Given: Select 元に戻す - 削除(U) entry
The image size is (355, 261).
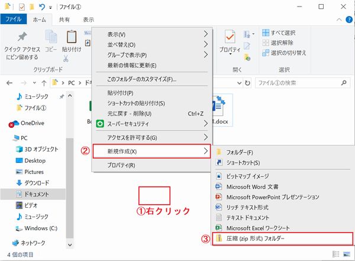Looking at the screenshot, I should click(x=151, y=114).
